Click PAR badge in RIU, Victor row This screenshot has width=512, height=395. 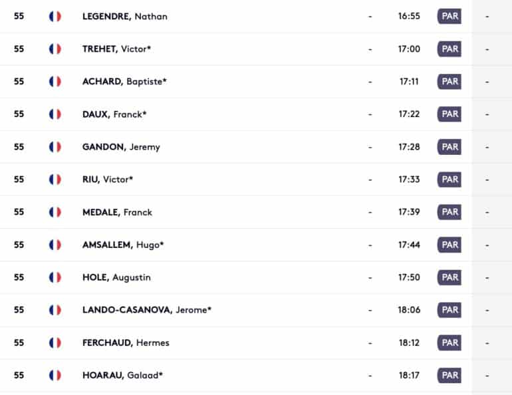click(x=449, y=180)
